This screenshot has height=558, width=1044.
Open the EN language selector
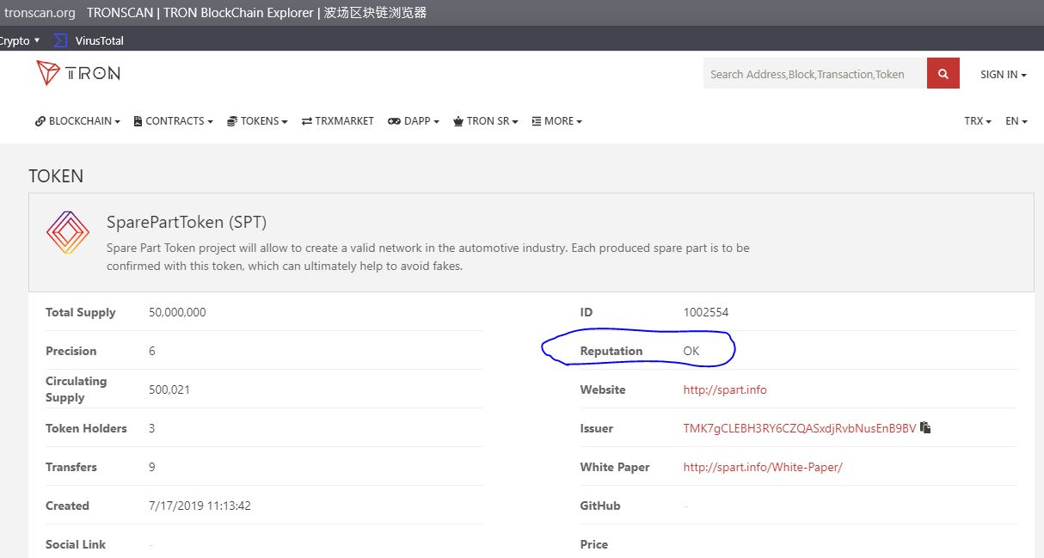point(1016,121)
